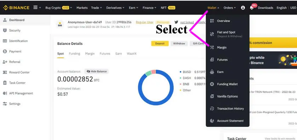Click the Task Center heading
The width and height of the screenshot is (297, 140).
237,139
